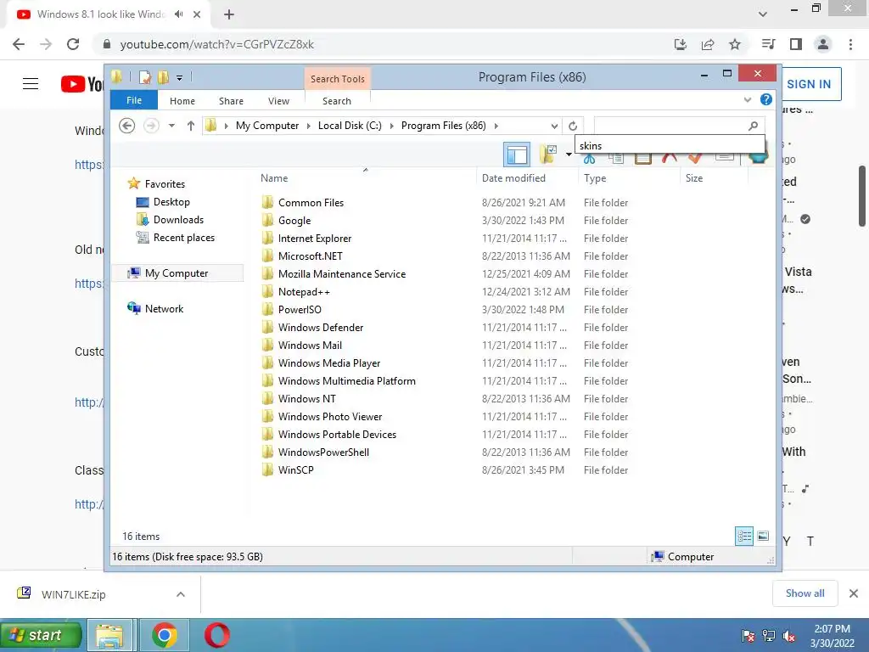The height and width of the screenshot is (652, 869).
Task: Click the Cut scissors icon in Explorer toolbar
Action: tap(589, 159)
